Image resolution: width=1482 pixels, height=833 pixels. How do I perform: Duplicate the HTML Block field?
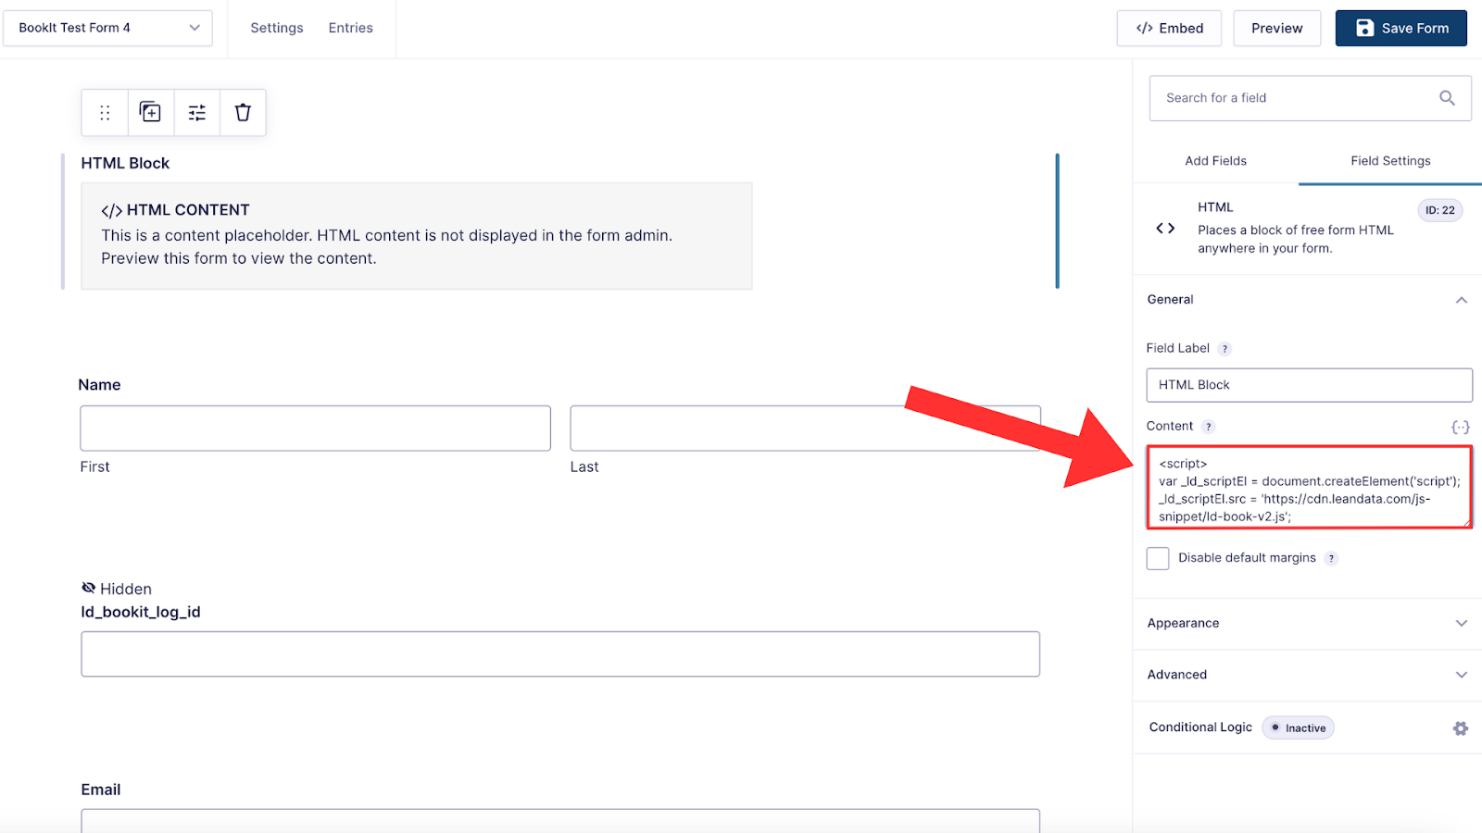(x=150, y=113)
